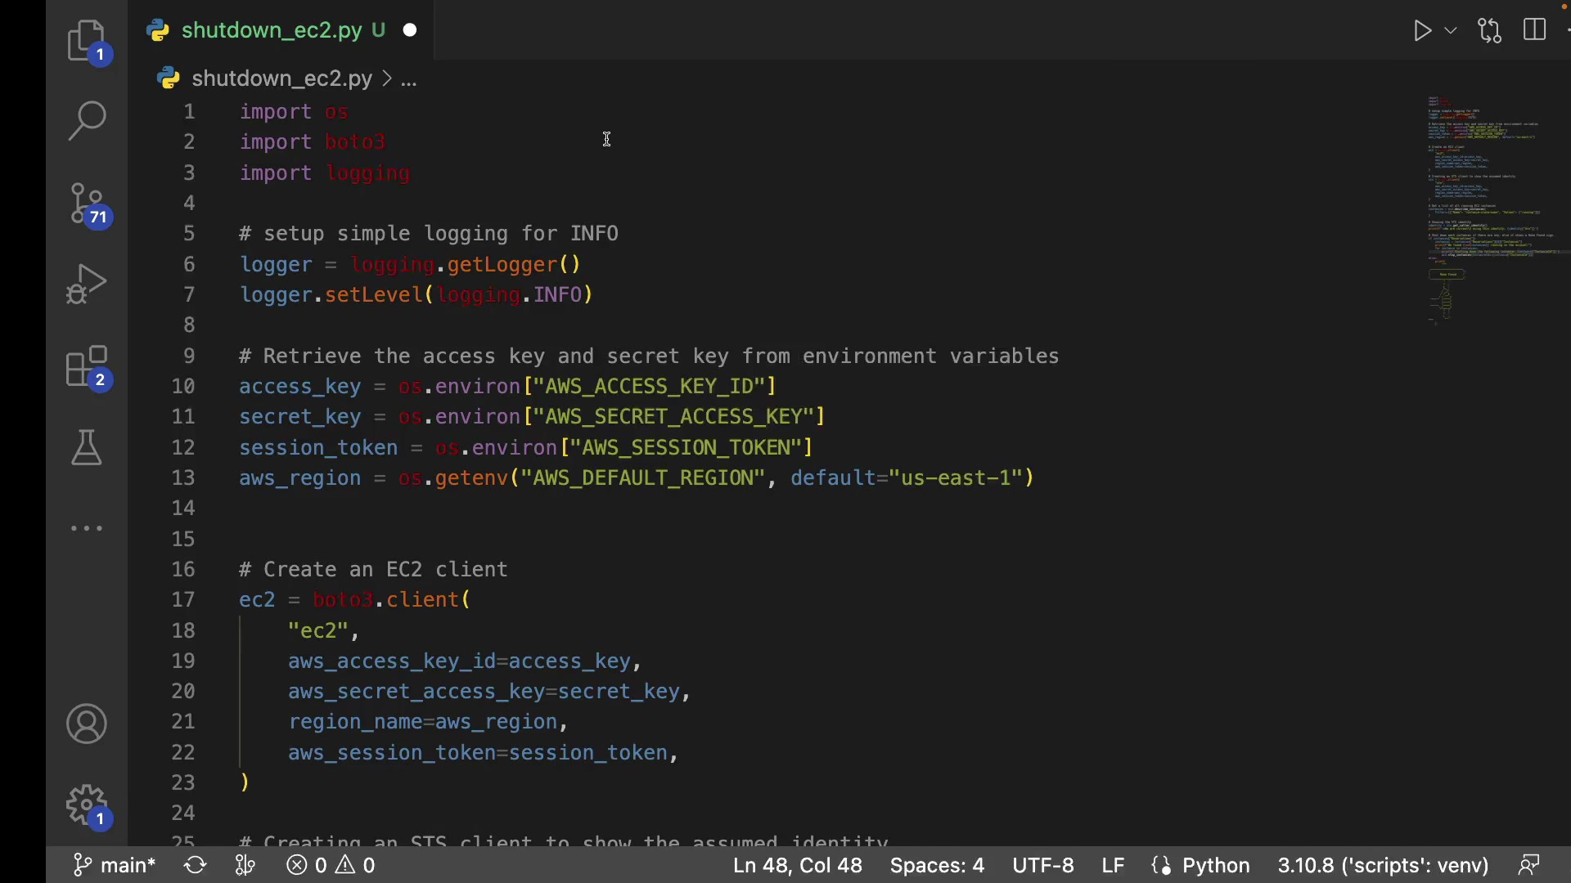Run the Python file with play button
This screenshot has height=883, width=1571.
pyautogui.click(x=1422, y=31)
